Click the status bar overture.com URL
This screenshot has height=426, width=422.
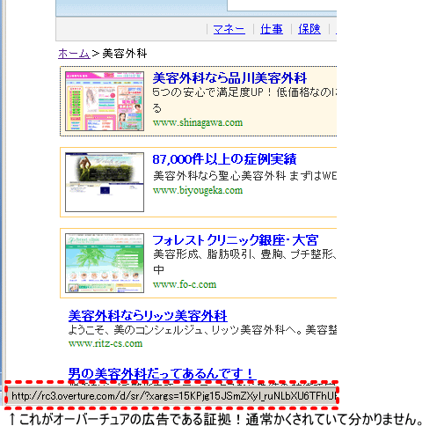[173, 396]
